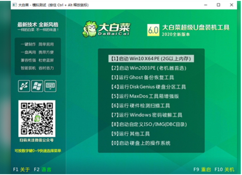Image resolution: width=242 pixels, height=175 pixels.
Task: Click the Windows logo icon
Action: click(x=37, y=86)
